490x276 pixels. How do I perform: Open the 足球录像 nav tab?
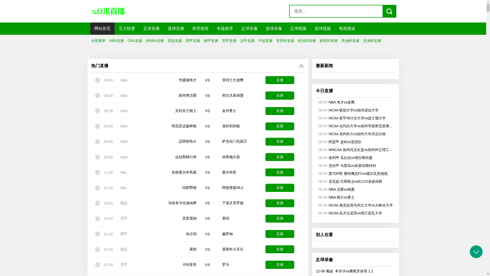tap(249, 29)
